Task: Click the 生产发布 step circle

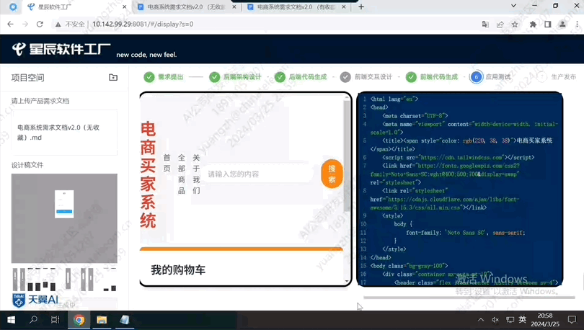Action: 541,77
